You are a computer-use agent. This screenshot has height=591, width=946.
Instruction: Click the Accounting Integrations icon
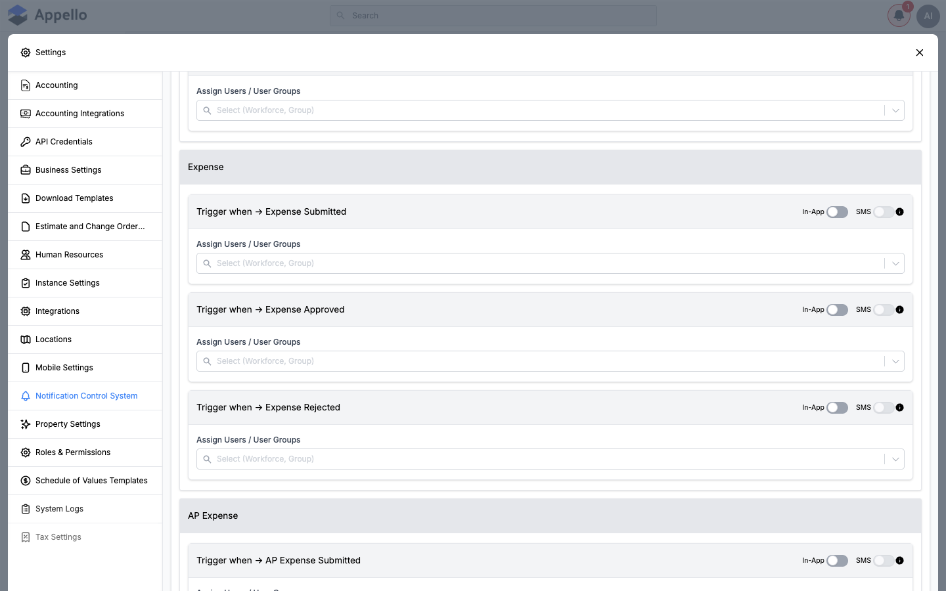coord(26,114)
